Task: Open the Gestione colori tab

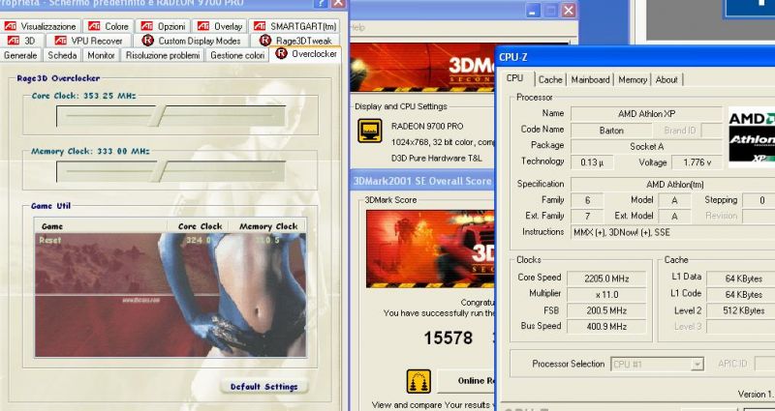Action: [x=237, y=55]
